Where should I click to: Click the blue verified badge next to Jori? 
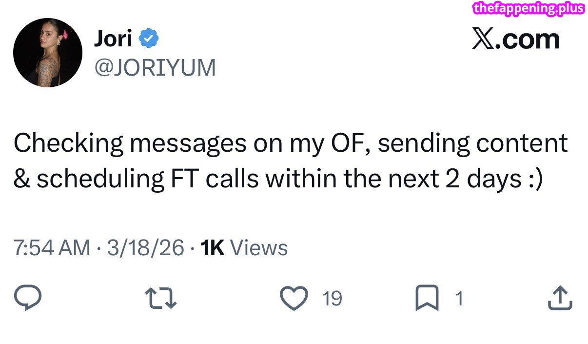pyautogui.click(x=149, y=38)
